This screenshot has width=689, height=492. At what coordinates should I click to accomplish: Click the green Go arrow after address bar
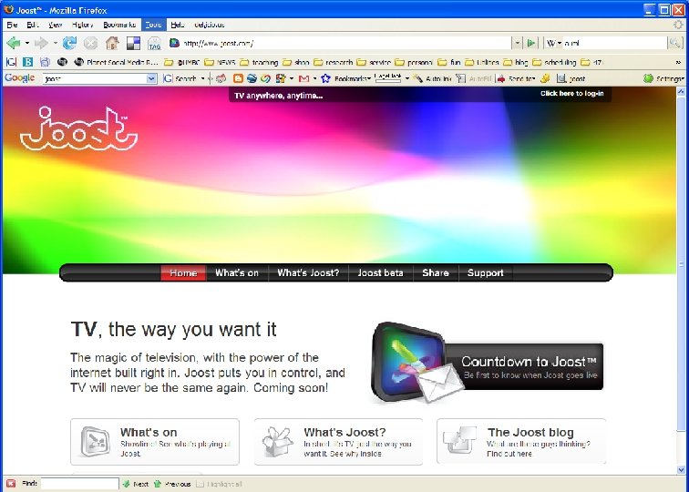click(531, 43)
